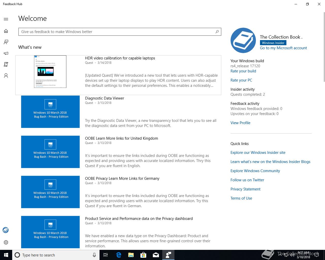Open OOBE United Kingdom quest thumbnail
The height and width of the screenshot is (260, 325).
point(50,152)
